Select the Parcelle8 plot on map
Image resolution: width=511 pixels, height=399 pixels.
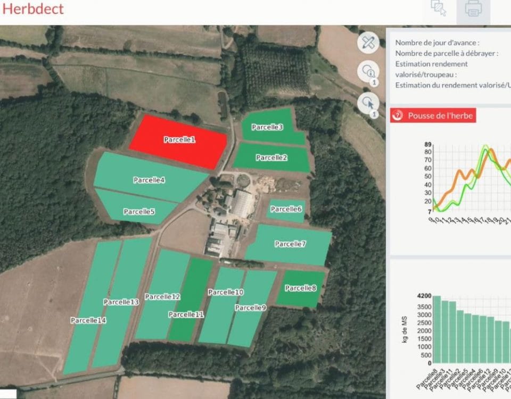(x=300, y=288)
